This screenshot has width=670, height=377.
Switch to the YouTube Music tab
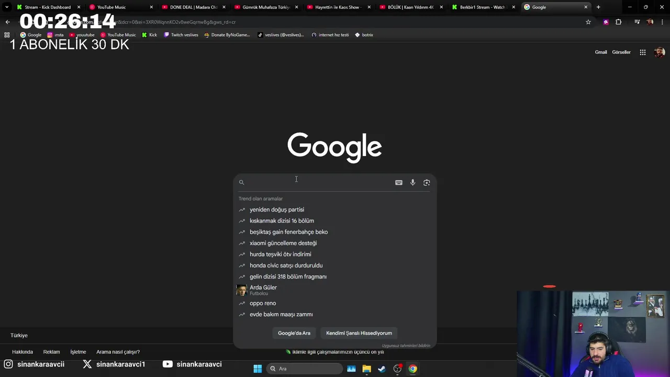point(121,7)
